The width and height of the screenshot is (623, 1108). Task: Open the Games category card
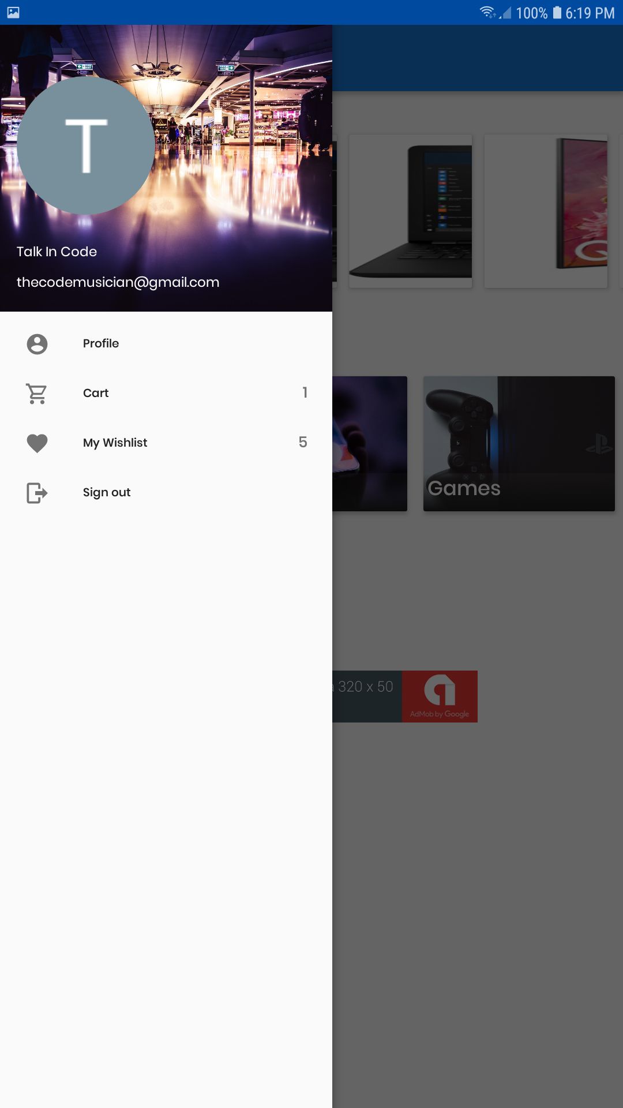tap(519, 444)
